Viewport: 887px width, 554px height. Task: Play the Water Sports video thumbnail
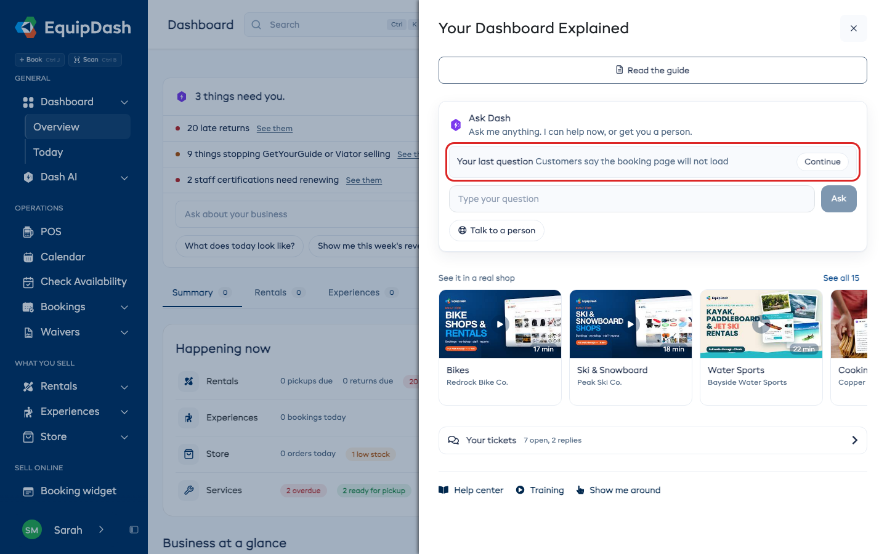tap(761, 324)
